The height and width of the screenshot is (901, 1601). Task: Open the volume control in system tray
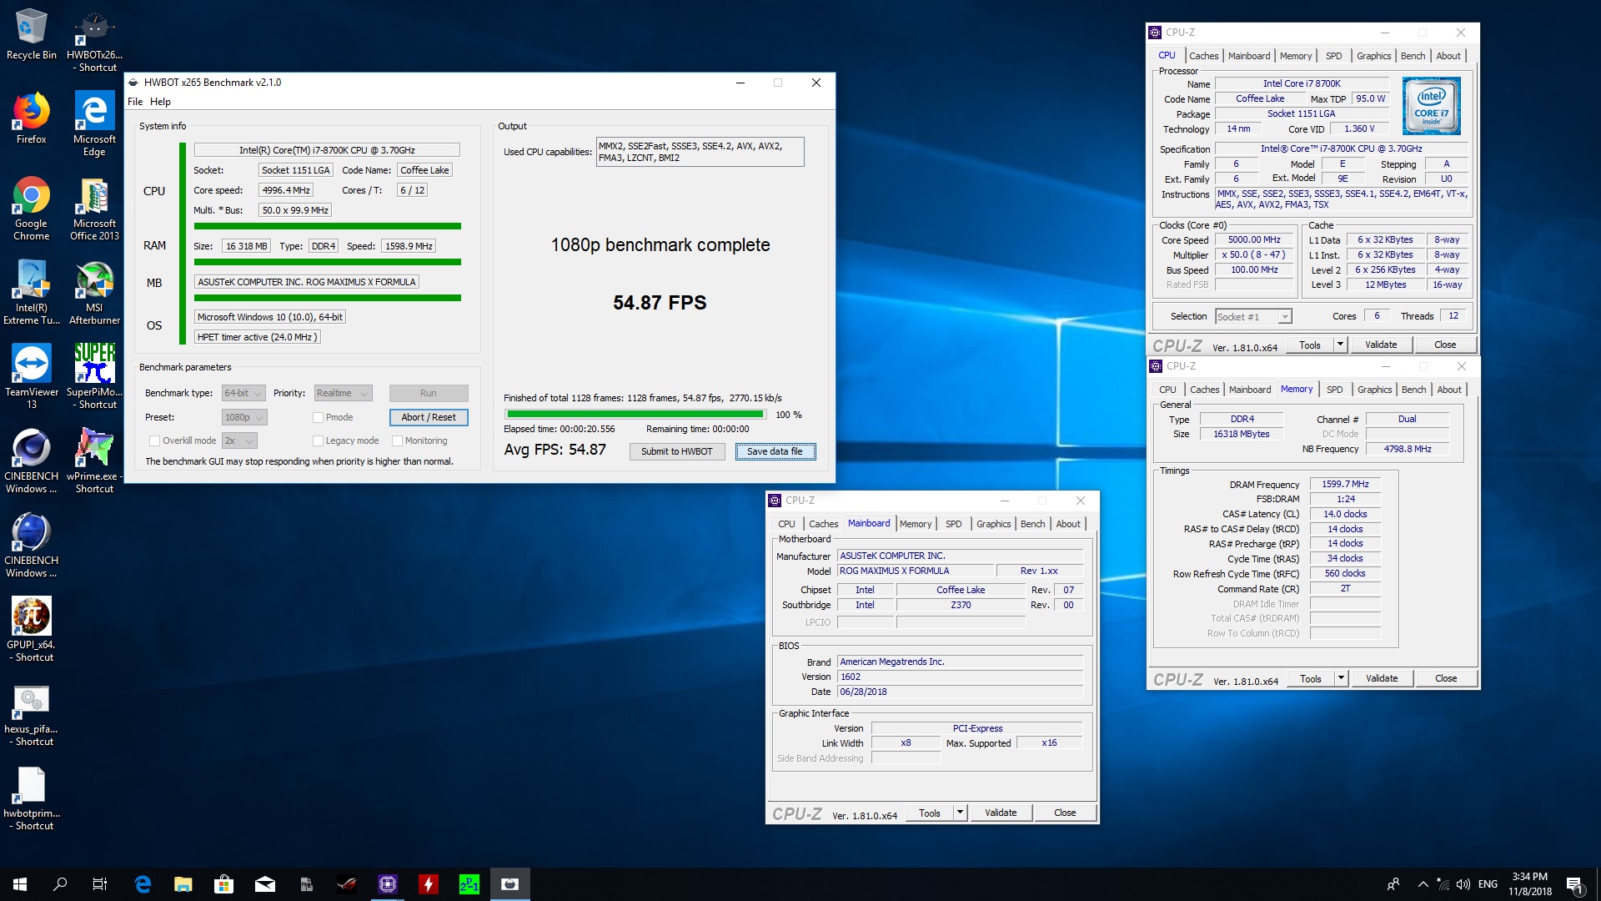click(x=1463, y=884)
